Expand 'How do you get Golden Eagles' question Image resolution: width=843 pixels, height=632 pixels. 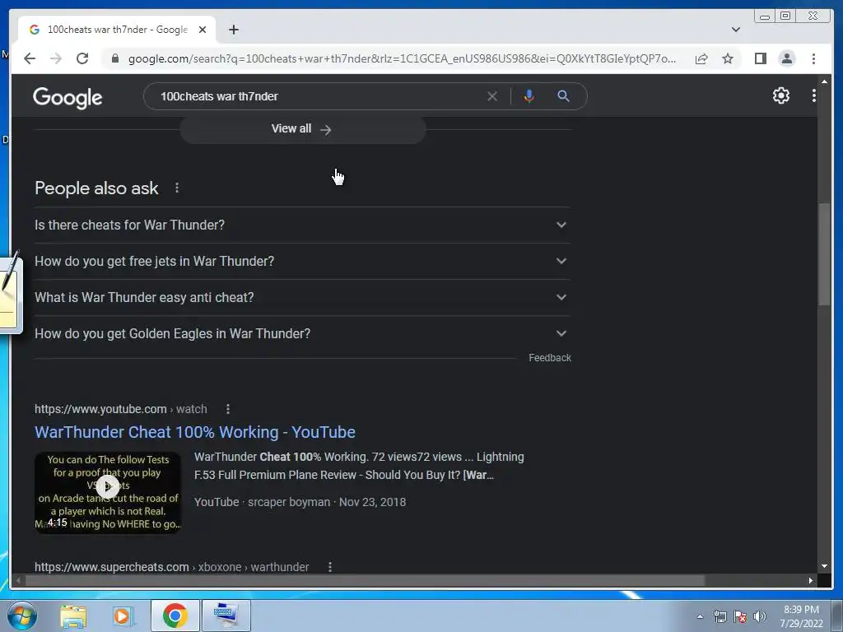tap(302, 334)
